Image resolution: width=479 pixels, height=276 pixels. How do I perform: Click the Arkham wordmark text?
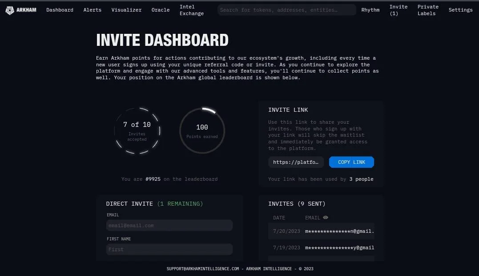pyautogui.click(x=26, y=10)
